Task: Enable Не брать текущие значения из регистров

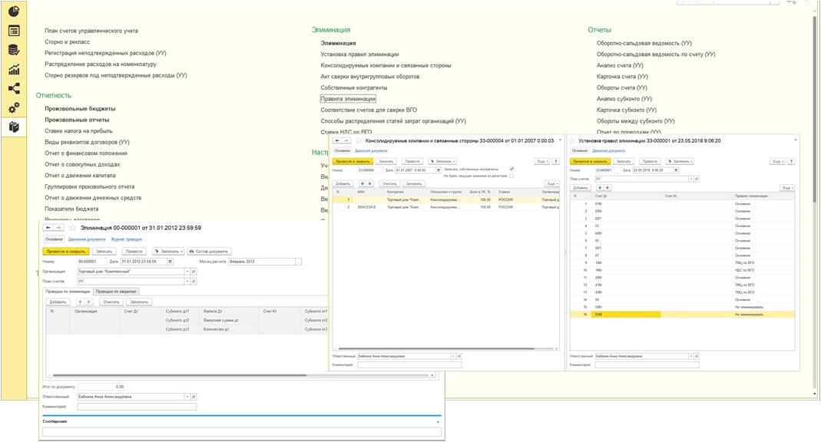Action: coord(511,176)
